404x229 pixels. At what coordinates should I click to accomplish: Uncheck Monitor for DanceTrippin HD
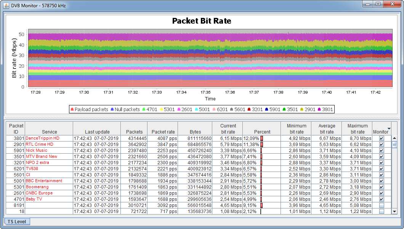382,138
